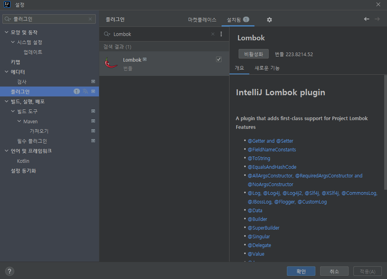Image resolution: width=387 pixels, height=279 pixels.
Task: Open the plugin search options three-dot menu
Action: tap(221, 34)
